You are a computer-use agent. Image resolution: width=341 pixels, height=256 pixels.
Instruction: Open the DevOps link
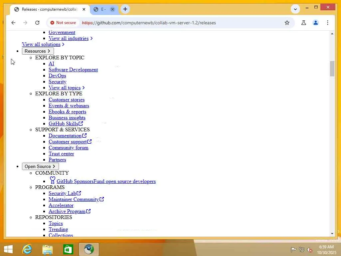coord(57,76)
